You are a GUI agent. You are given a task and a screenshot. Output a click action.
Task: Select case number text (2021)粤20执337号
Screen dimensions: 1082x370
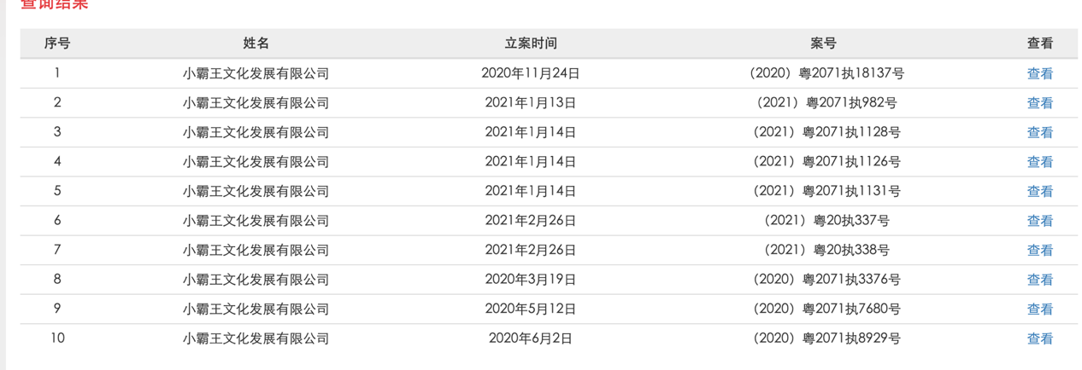coord(826,221)
